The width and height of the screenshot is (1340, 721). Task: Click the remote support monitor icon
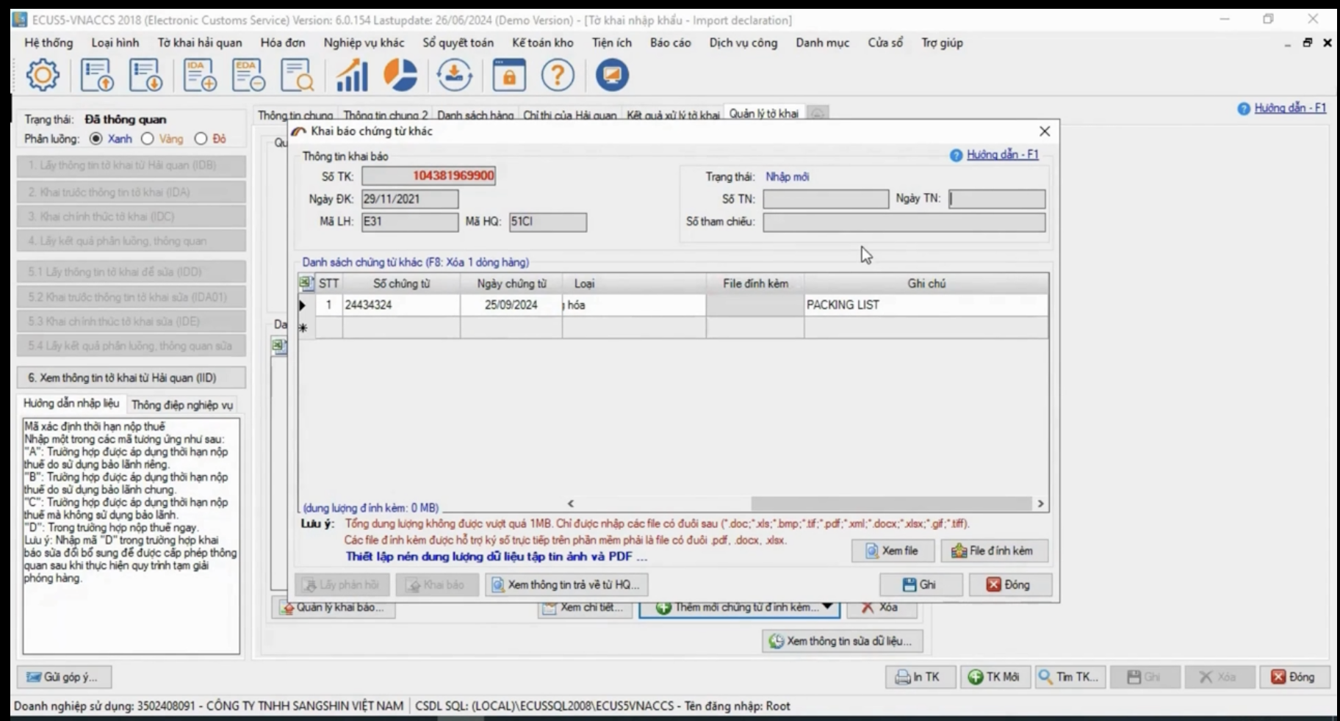[612, 75]
